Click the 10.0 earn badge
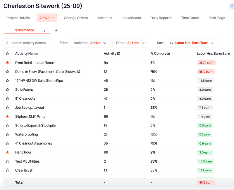 (x=206, y=161)
